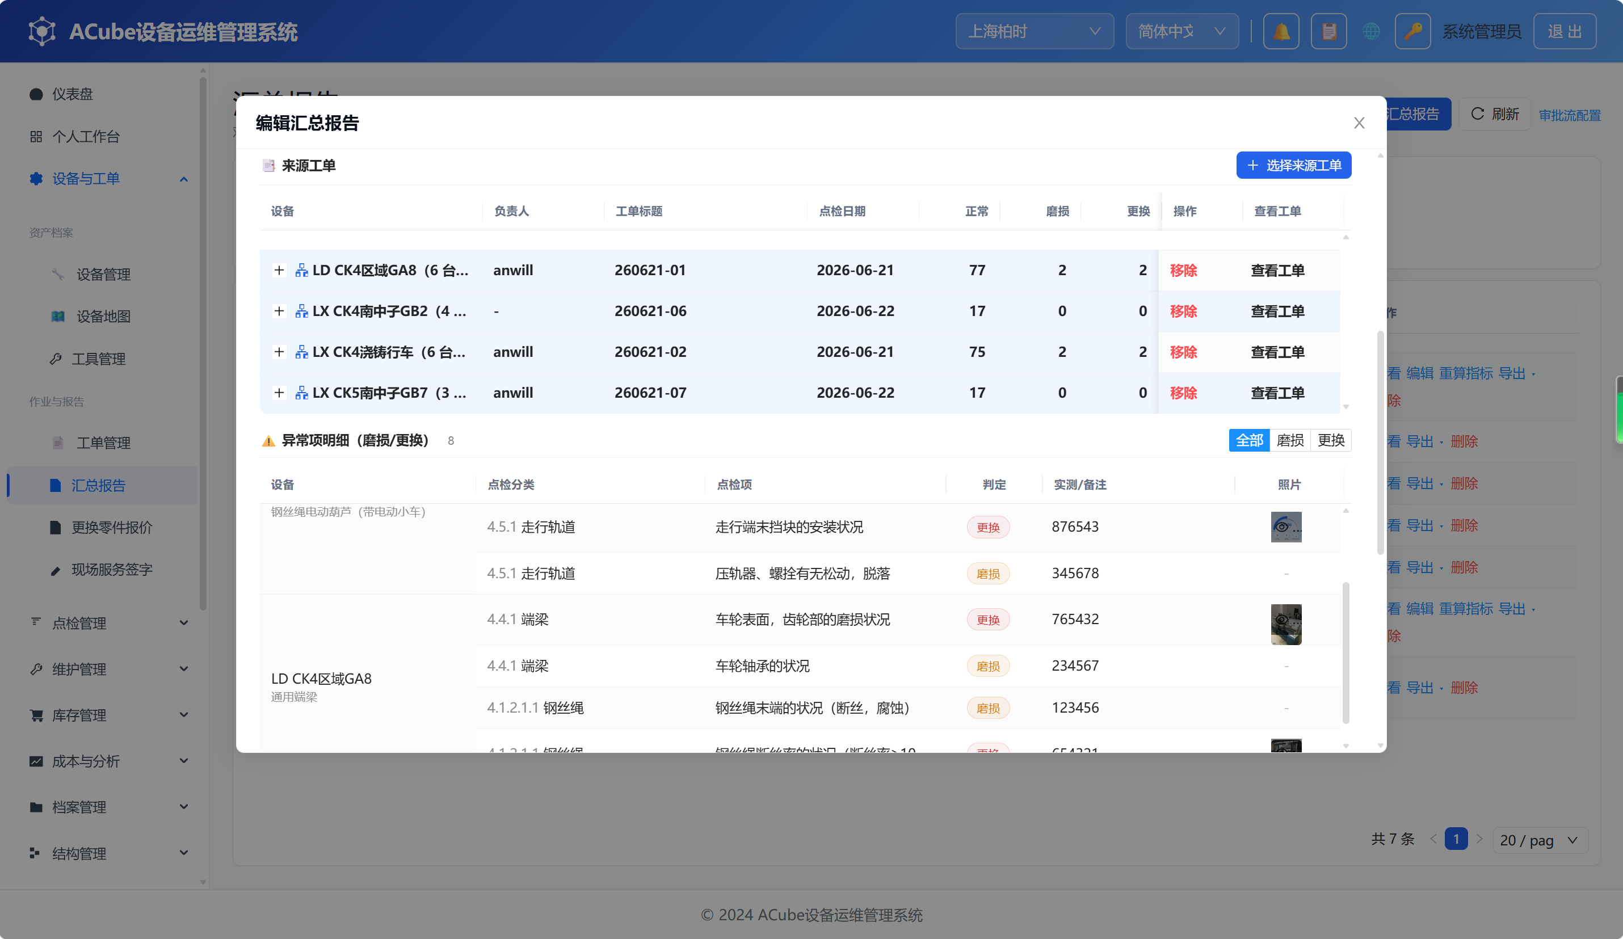Open 现场服务签字 in the sidebar
Image resolution: width=1623 pixels, height=939 pixels.
(x=103, y=569)
